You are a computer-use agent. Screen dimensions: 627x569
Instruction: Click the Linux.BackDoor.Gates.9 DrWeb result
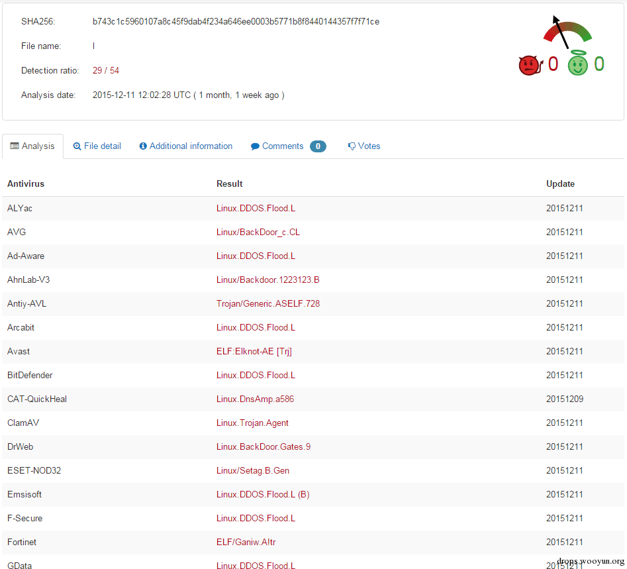pos(264,447)
